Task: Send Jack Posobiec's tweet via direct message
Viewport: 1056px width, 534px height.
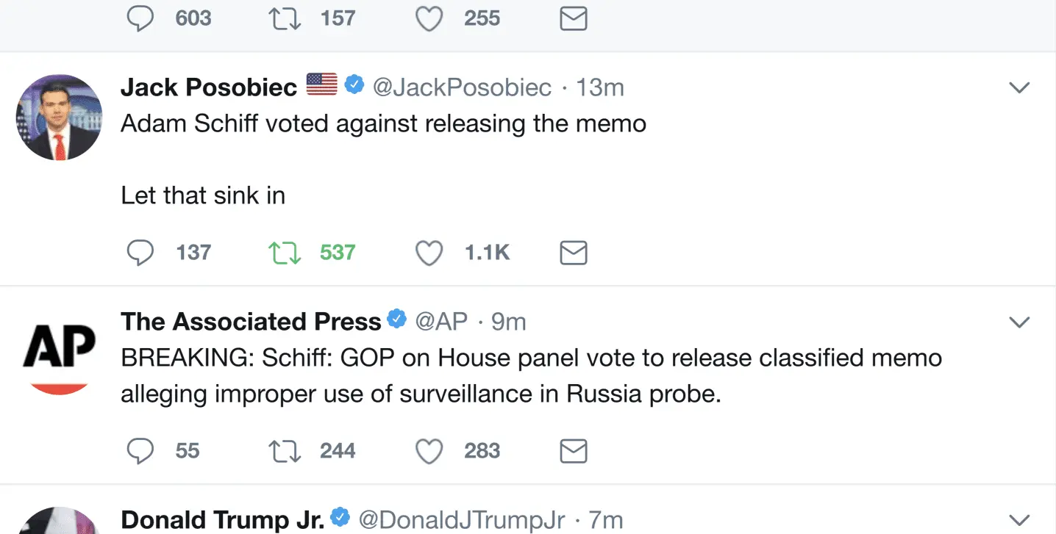Action: [x=574, y=253]
